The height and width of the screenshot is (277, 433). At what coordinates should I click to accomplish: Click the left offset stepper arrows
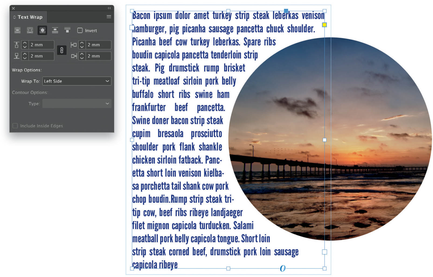click(82, 45)
